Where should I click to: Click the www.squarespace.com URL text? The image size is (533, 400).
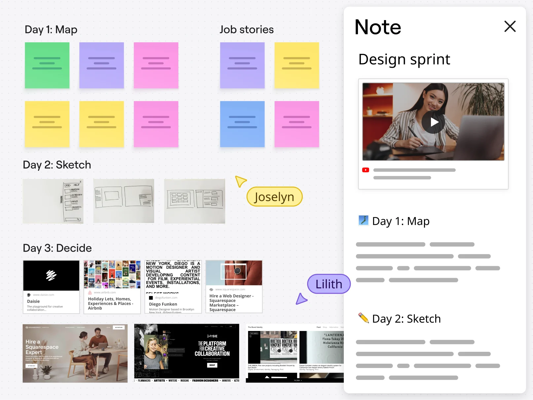pyautogui.click(x=230, y=289)
